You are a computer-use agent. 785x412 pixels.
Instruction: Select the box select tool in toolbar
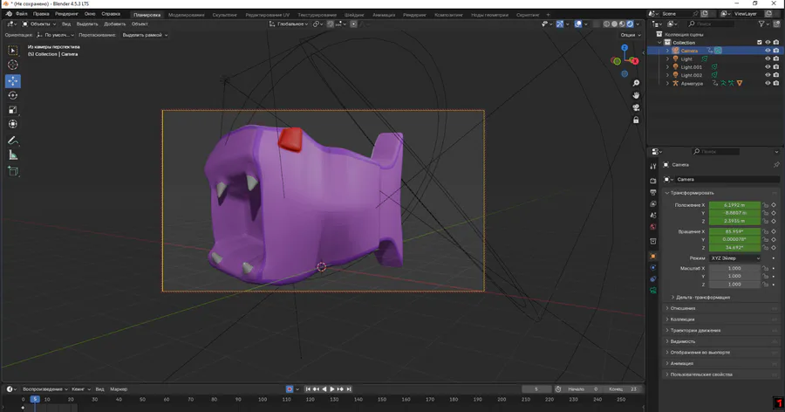tap(13, 50)
